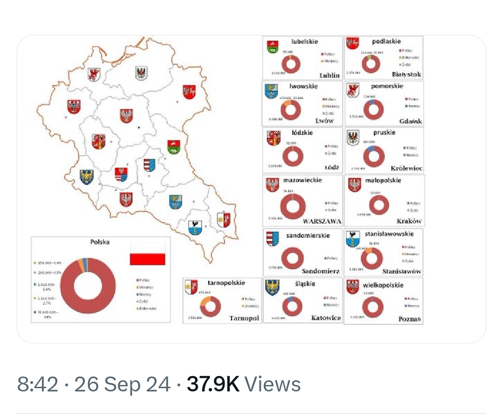
Task: Open the 8:42 post timestamp
Action: [x=38, y=384]
